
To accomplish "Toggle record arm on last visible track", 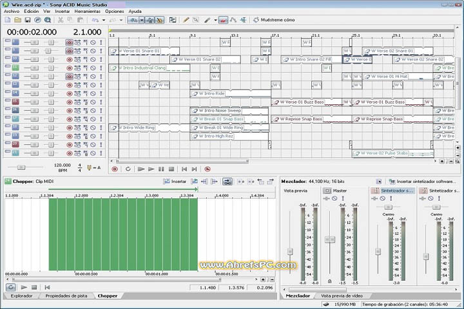I will (x=69, y=153).
